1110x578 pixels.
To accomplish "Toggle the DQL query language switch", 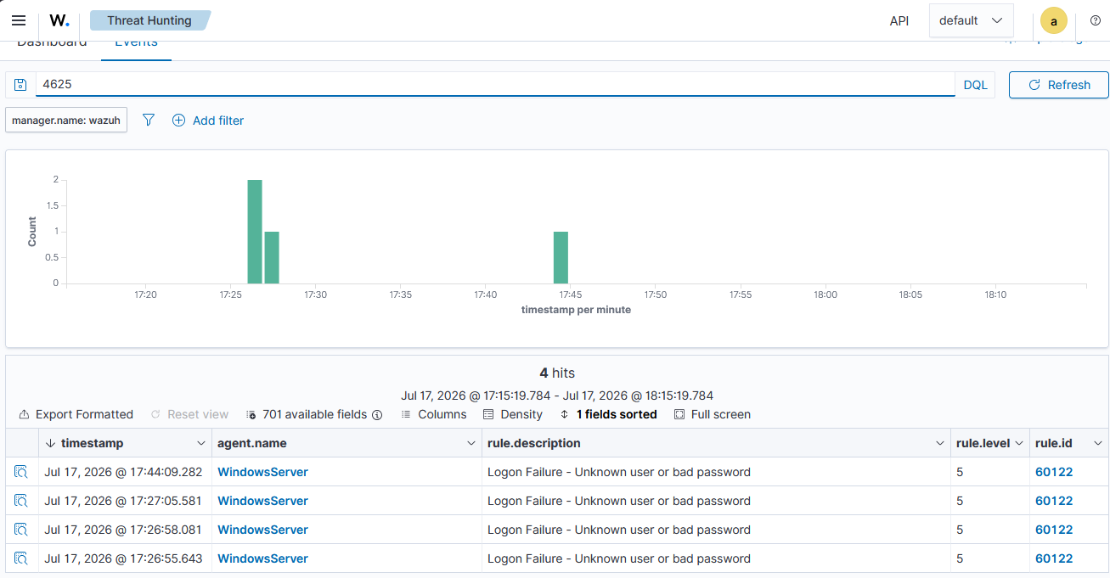I will pyautogui.click(x=975, y=85).
